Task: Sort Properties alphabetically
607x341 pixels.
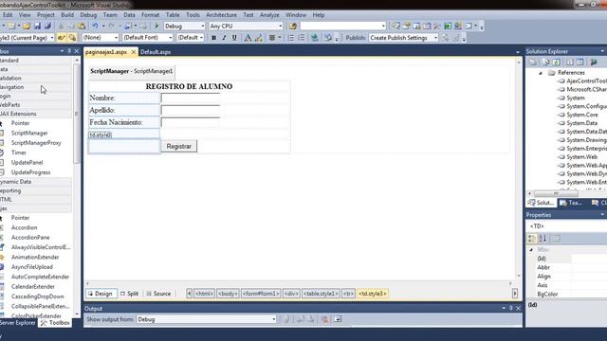Action: click(543, 239)
